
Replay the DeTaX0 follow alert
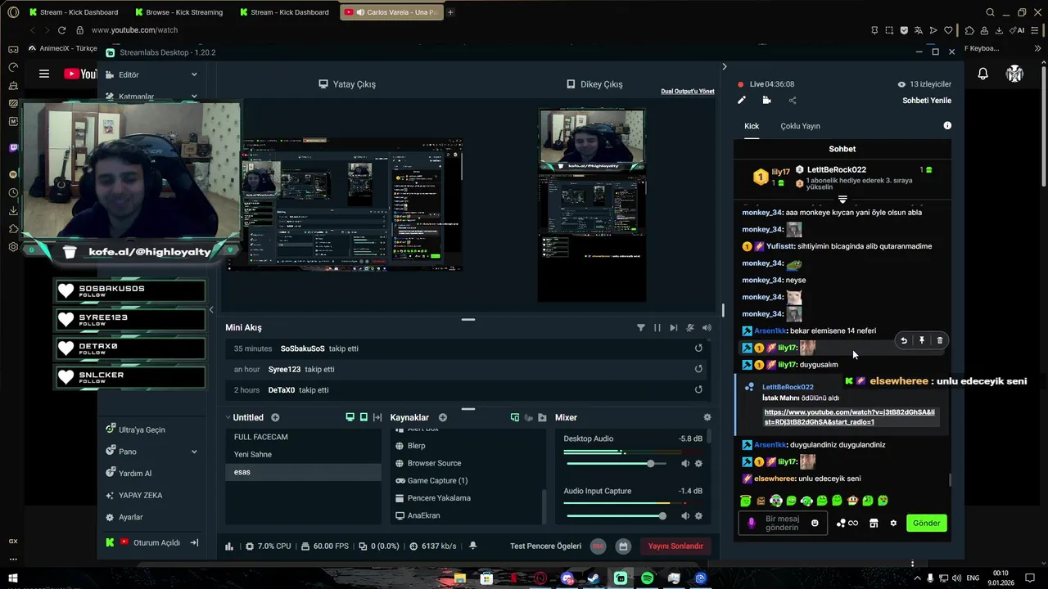point(698,390)
